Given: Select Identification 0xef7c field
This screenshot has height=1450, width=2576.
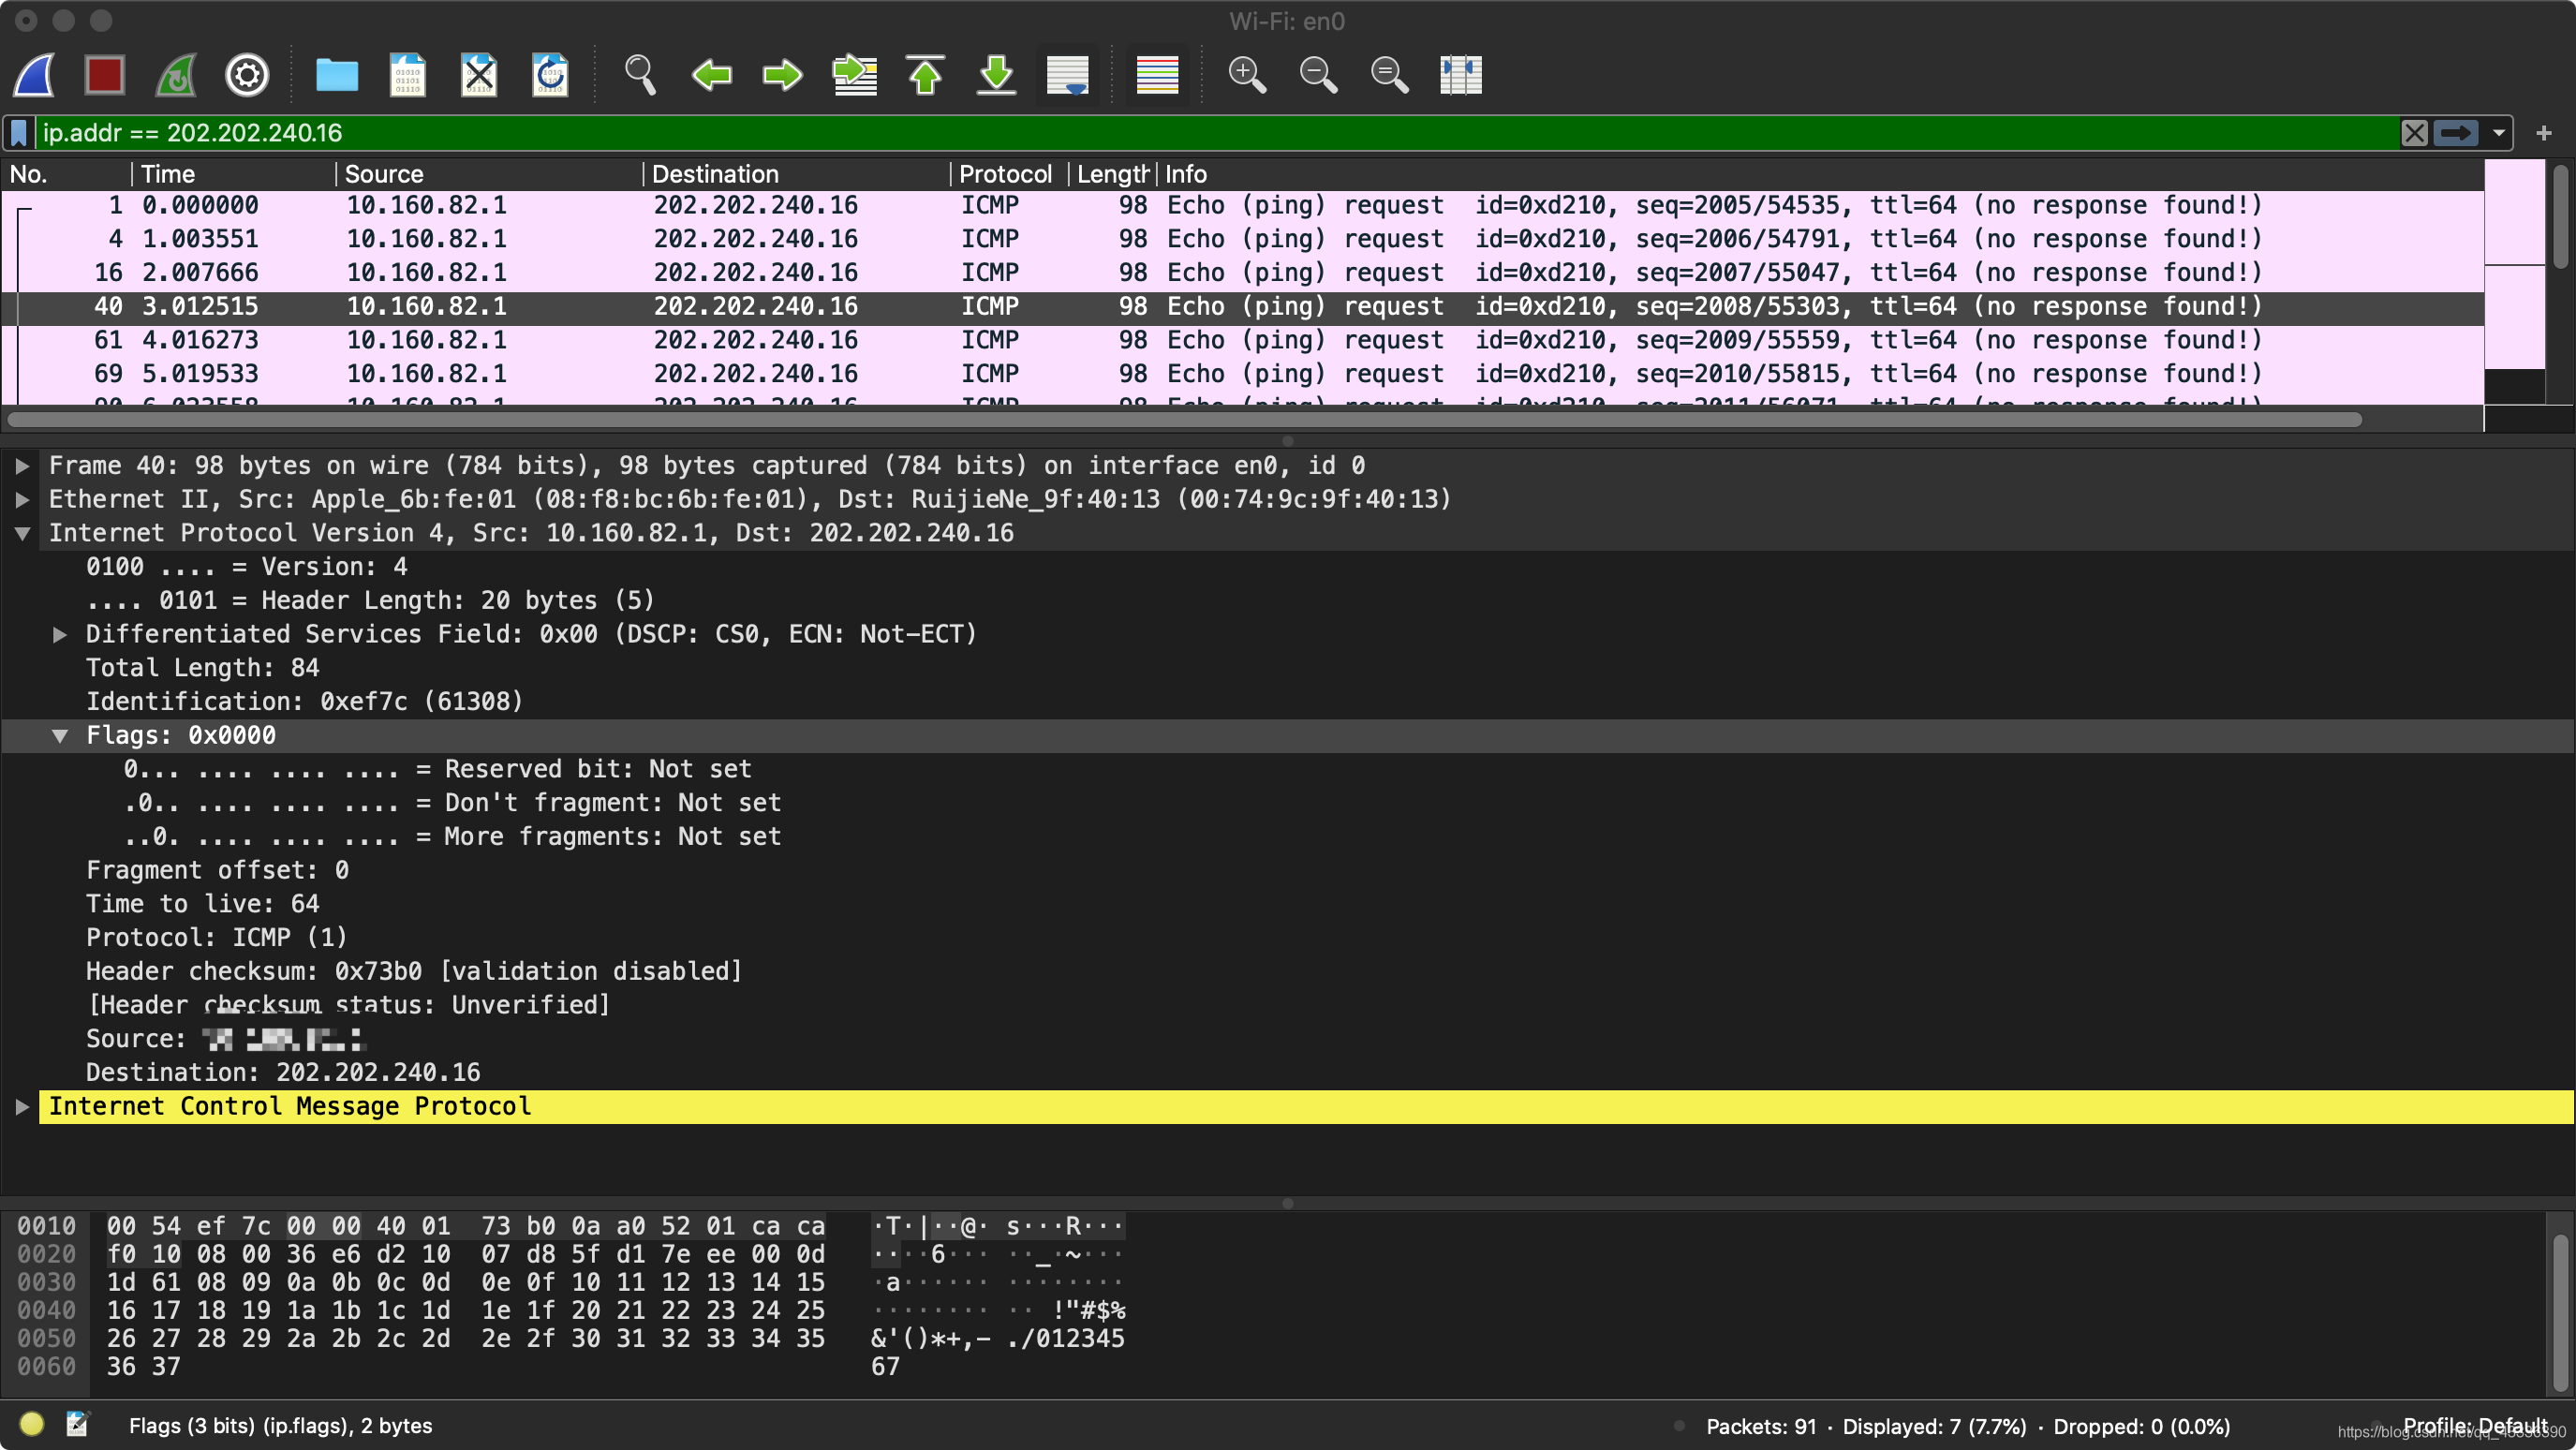Looking at the screenshot, I should 304,703.
